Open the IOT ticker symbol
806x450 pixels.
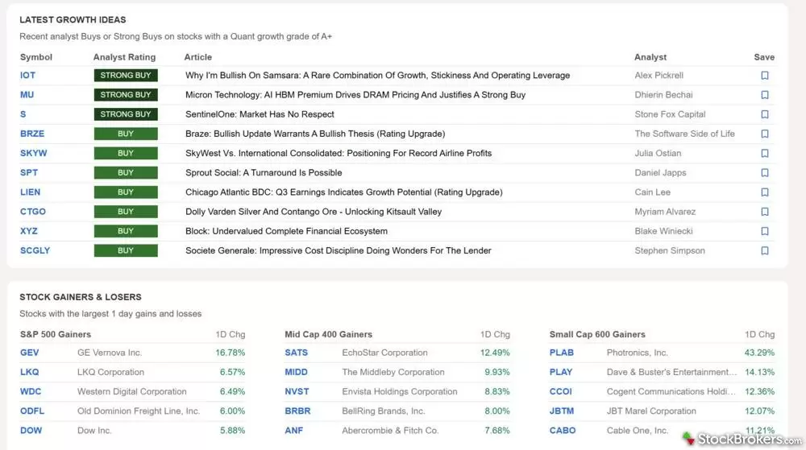(x=27, y=76)
